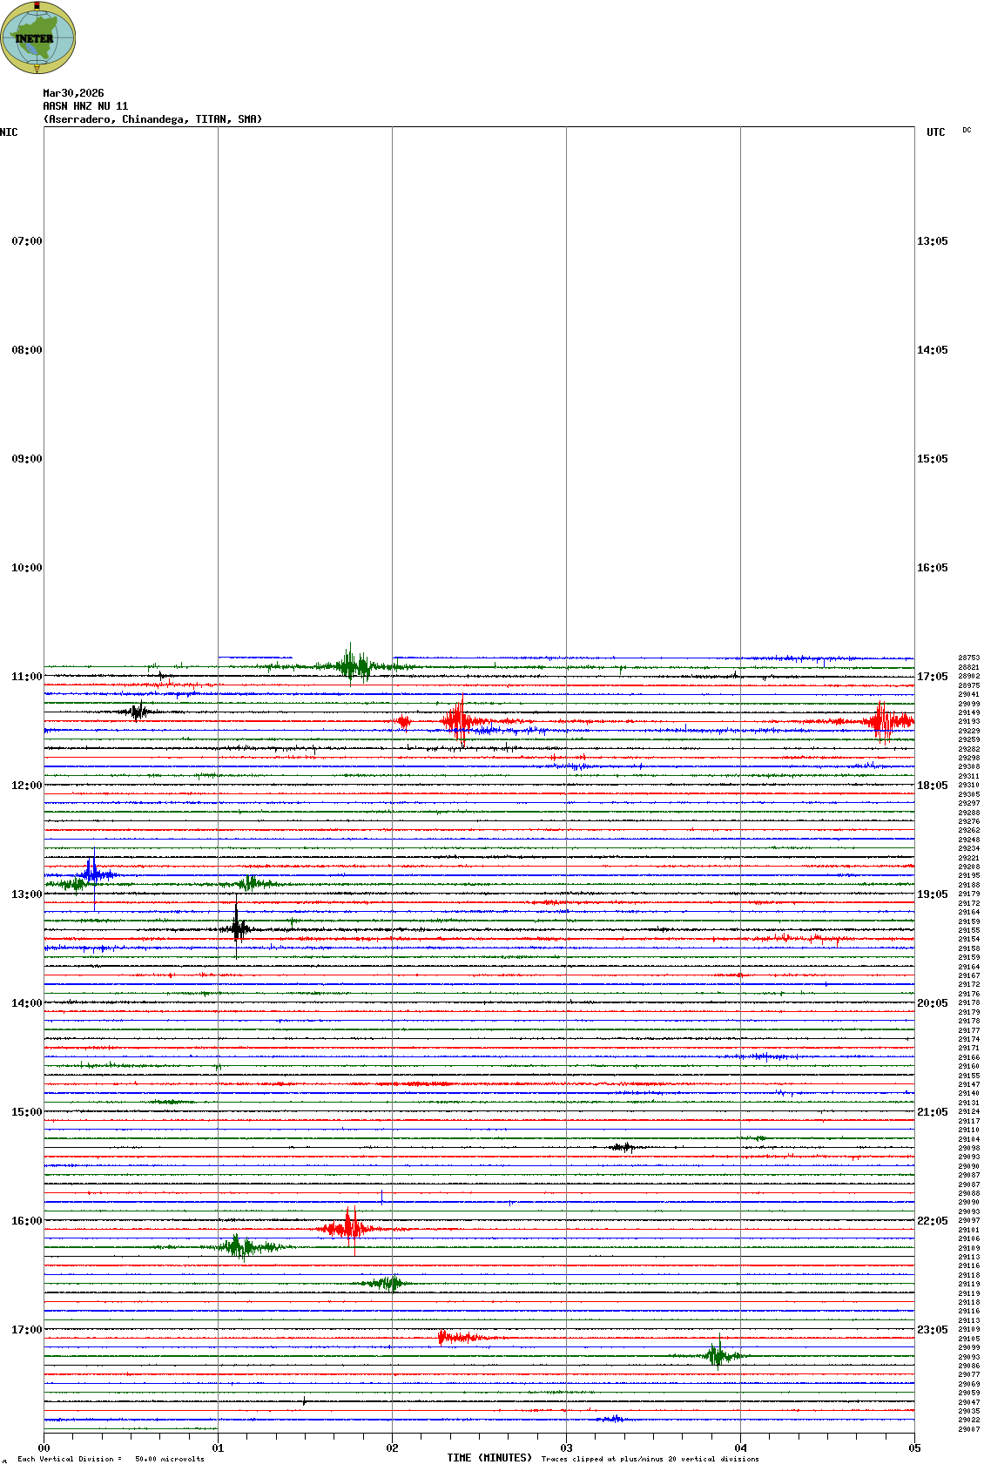Click the TIME (MINUTES) axis title
This screenshot has width=984, height=1471.
(x=489, y=1458)
